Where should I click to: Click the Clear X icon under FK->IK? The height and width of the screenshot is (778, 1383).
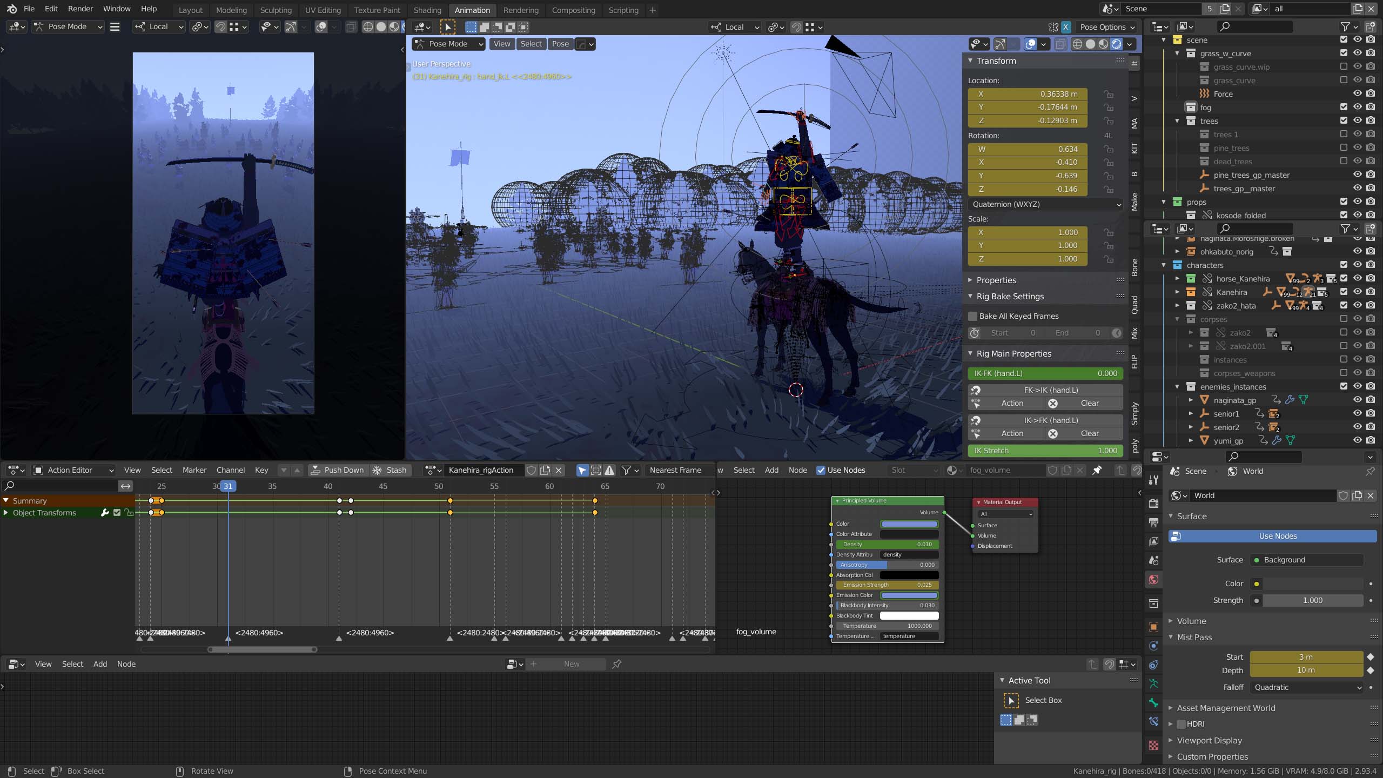click(x=1053, y=404)
